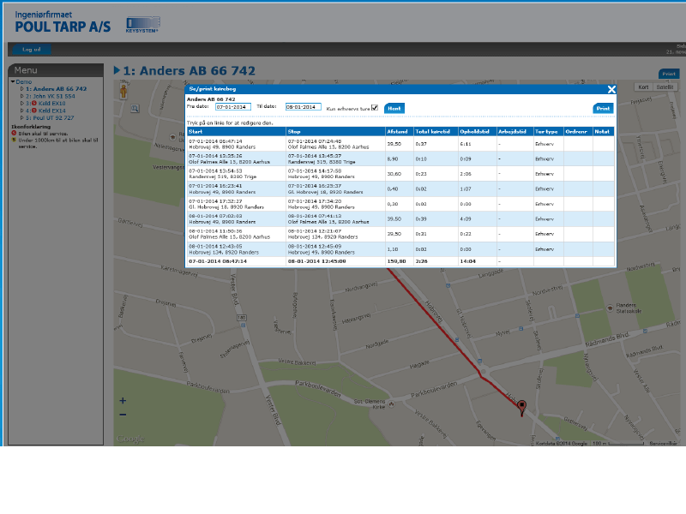Click the Print button inside the dialog

click(x=603, y=109)
